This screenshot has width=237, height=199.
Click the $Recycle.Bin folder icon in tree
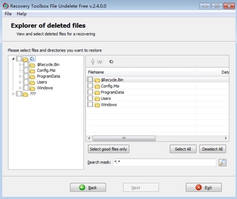(32, 65)
